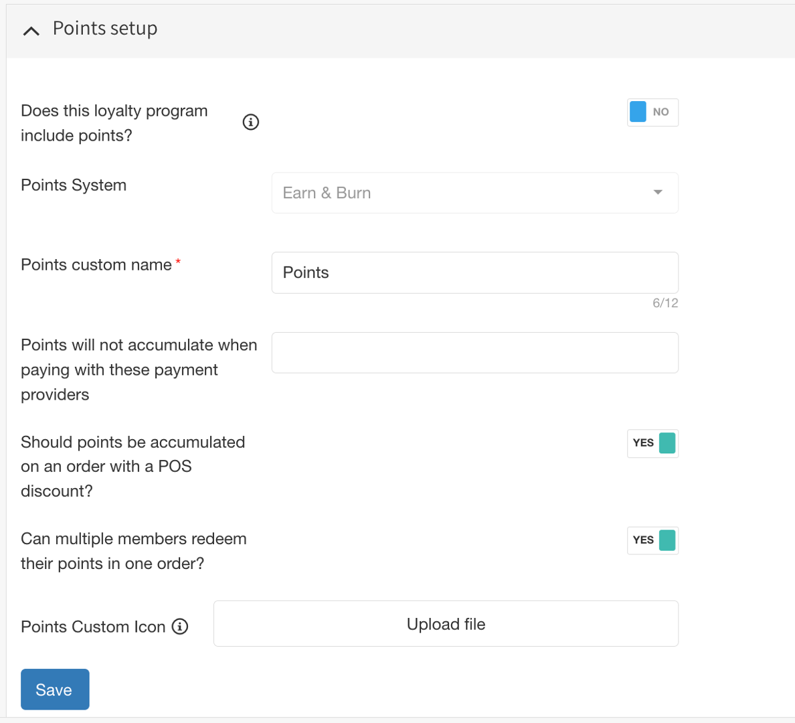Click the 'Should points be accumulated' question label
The height and width of the screenshot is (723, 795).
point(132,467)
